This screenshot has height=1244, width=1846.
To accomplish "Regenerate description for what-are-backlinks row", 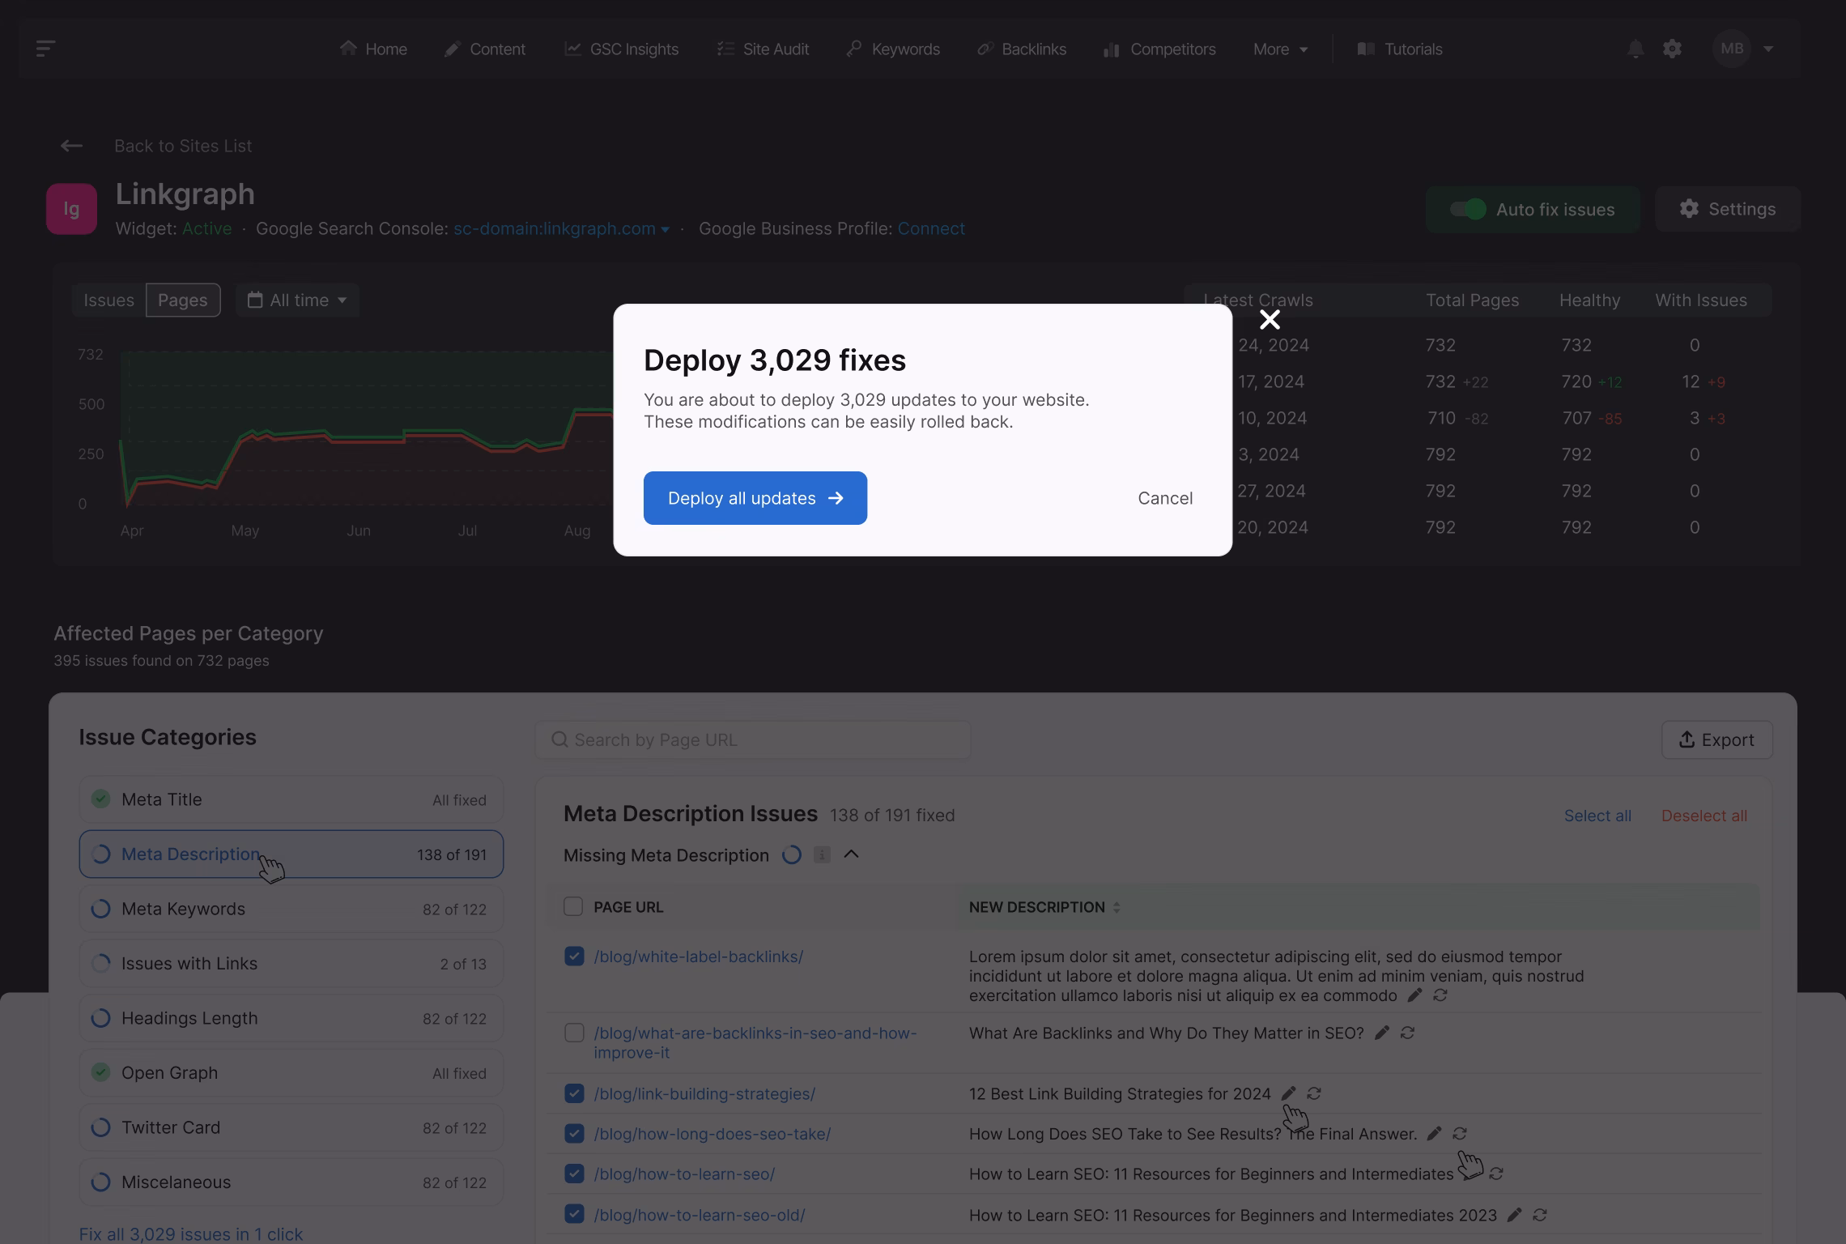I will [1407, 1033].
